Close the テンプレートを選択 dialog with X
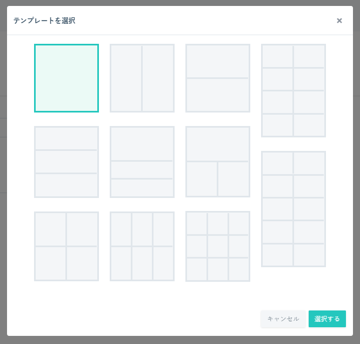Screen dimensions: 360x344 [x=339, y=21]
